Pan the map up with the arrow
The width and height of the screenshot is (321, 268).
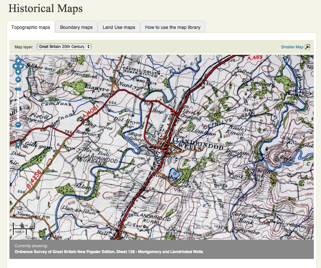point(18,61)
